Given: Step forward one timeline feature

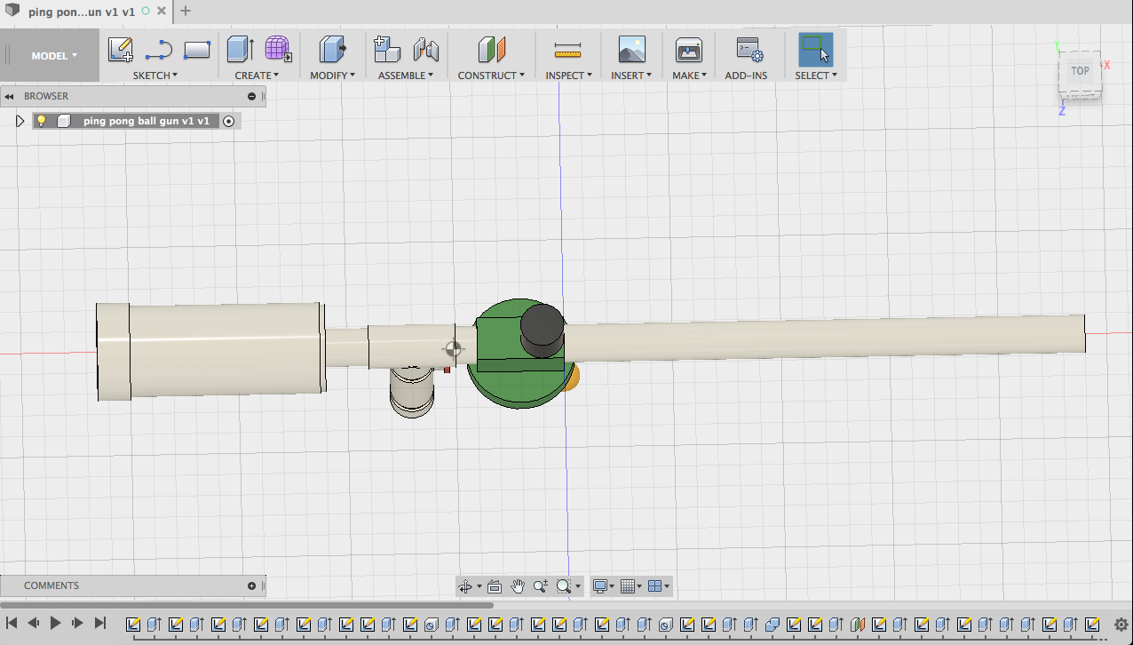Looking at the screenshot, I should point(77,624).
